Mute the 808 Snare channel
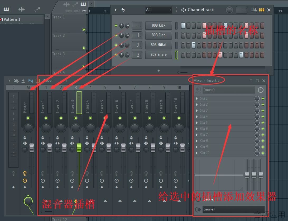The height and width of the screenshot is (221, 288). 116,55
